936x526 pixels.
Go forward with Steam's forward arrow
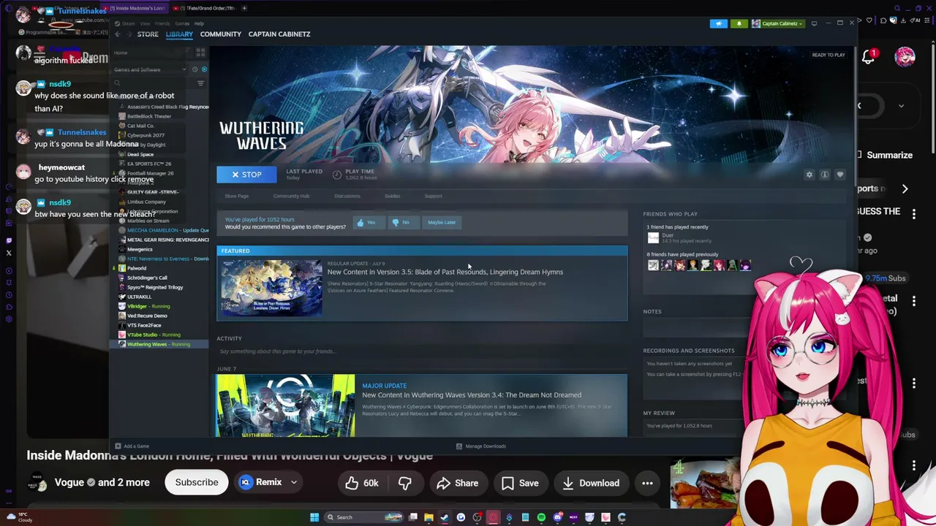(129, 34)
